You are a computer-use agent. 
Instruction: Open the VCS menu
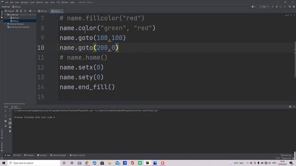tap(58, 2)
